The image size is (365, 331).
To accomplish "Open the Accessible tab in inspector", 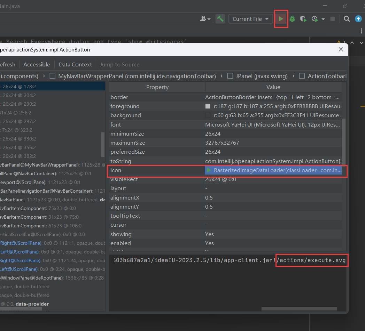I will click(37, 64).
